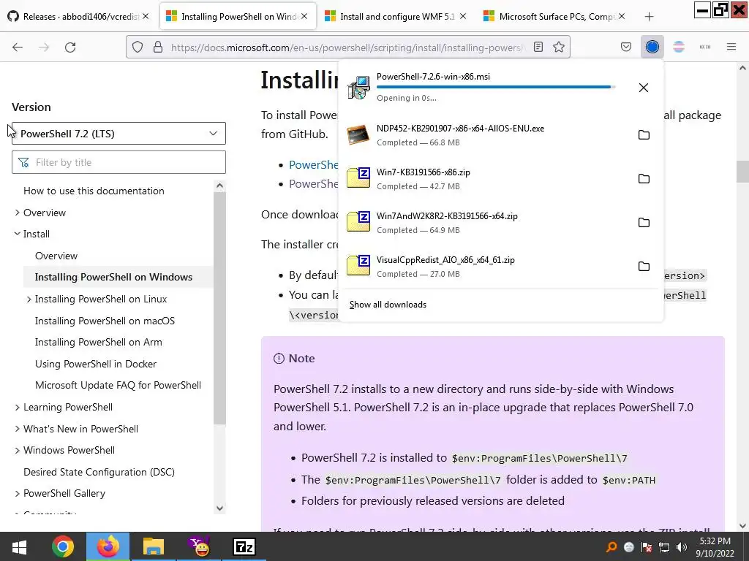
Task: Click the first PowerShell download link
Action: [313, 165]
